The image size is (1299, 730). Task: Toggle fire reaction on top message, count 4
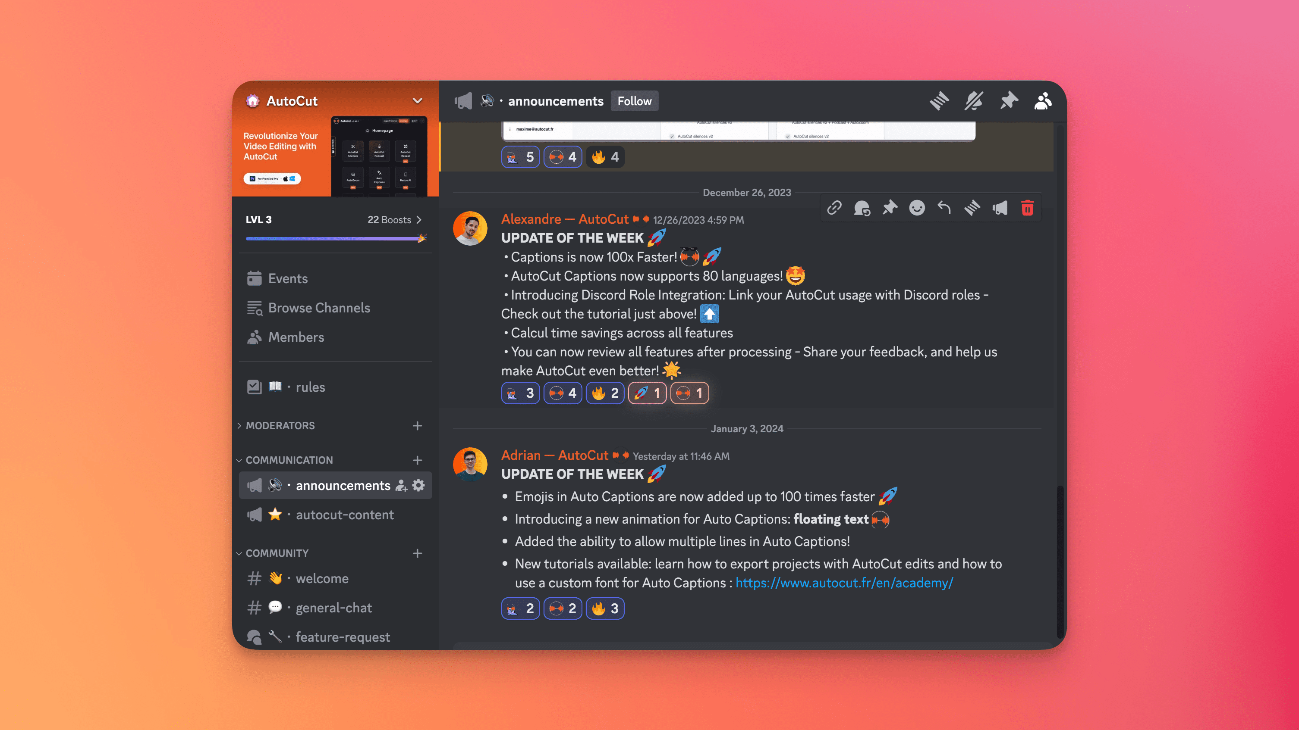605,157
